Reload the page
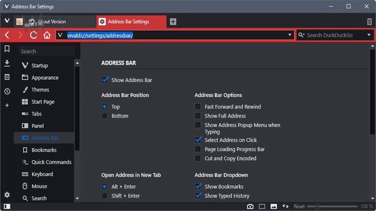This screenshot has height=211, width=376. click(33, 35)
